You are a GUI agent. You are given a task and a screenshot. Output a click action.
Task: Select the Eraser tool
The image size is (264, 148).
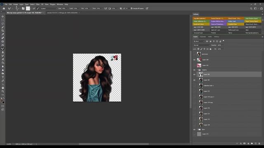(3, 59)
